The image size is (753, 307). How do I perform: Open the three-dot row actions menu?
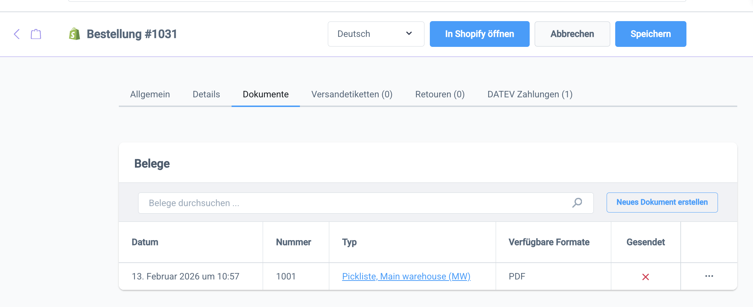point(709,276)
